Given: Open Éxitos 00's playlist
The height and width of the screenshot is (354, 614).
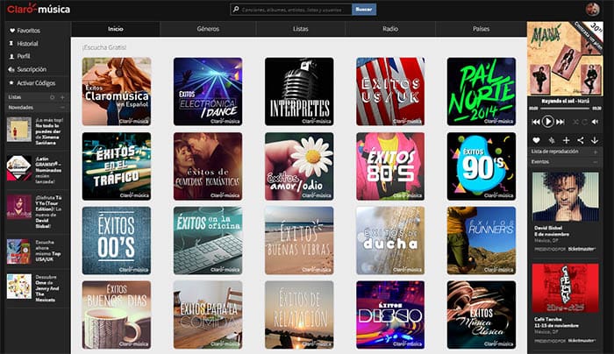Looking at the screenshot, I should 117,241.
